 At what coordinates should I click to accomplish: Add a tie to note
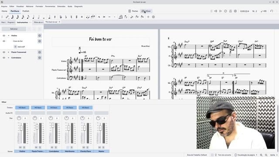[88, 17]
